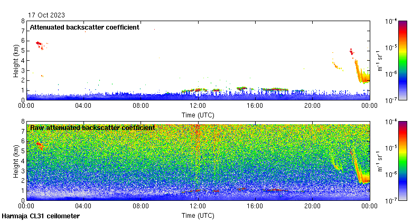Screen dimensions: 412x222
Task: Click the 08:00 tick of the top panel
Action: [x=141, y=106]
